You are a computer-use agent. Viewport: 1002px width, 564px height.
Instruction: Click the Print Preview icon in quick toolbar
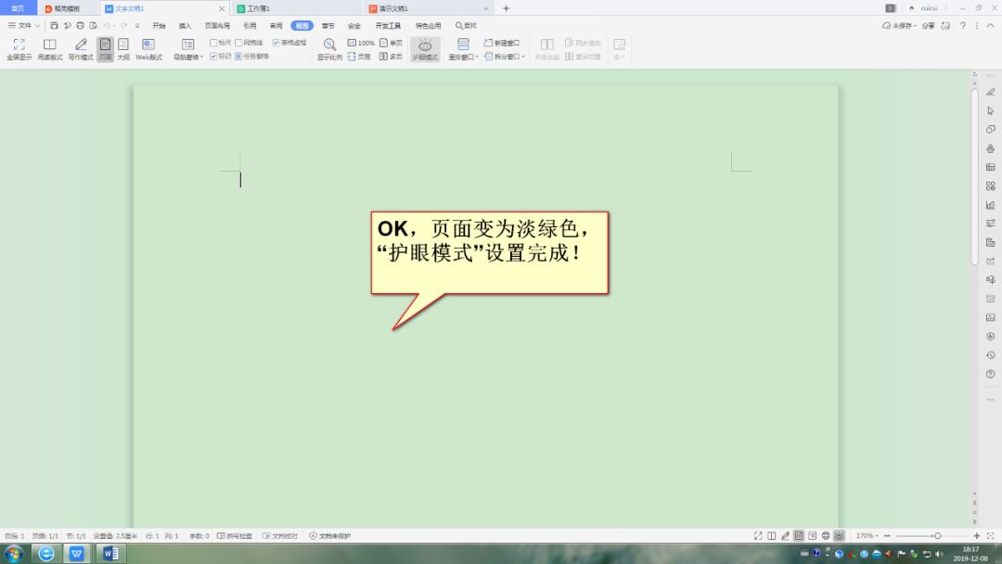tap(94, 26)
